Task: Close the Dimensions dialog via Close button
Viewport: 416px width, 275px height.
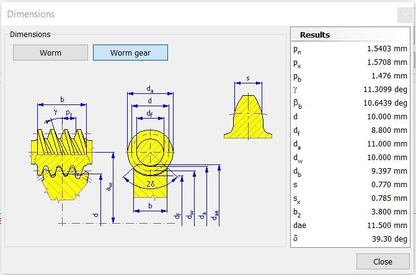Action: click(x=383, y=261)
